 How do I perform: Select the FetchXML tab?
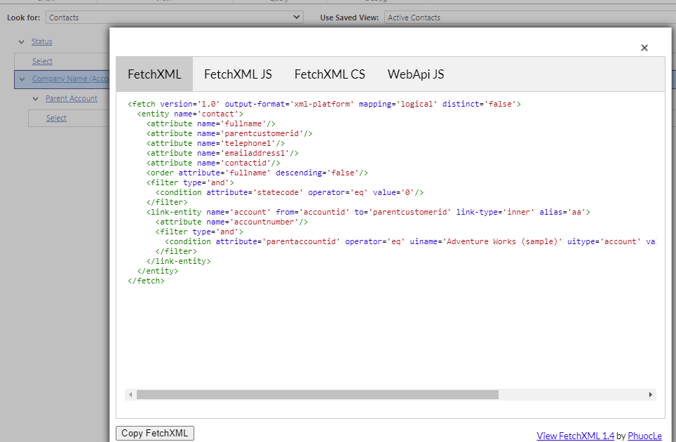click(154, 74)
